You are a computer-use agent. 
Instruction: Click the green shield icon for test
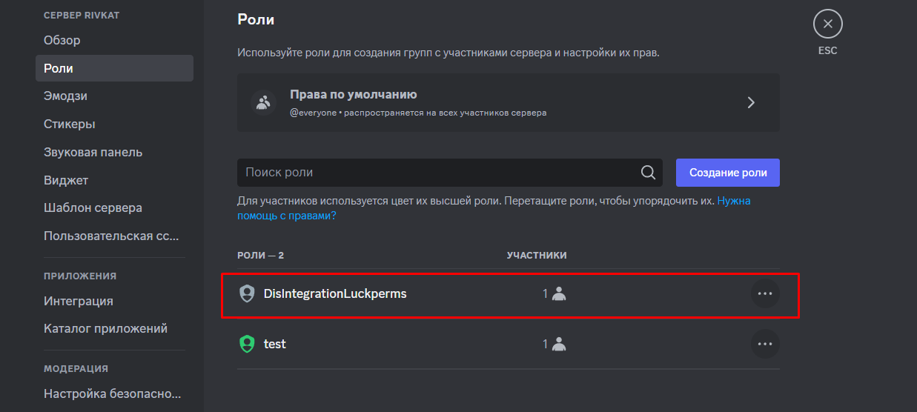tap(247, 344)
